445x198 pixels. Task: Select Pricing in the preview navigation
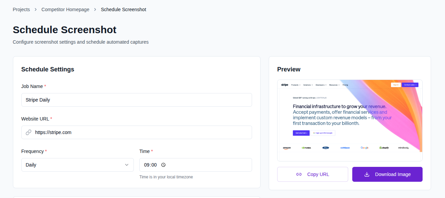[345, 85]
